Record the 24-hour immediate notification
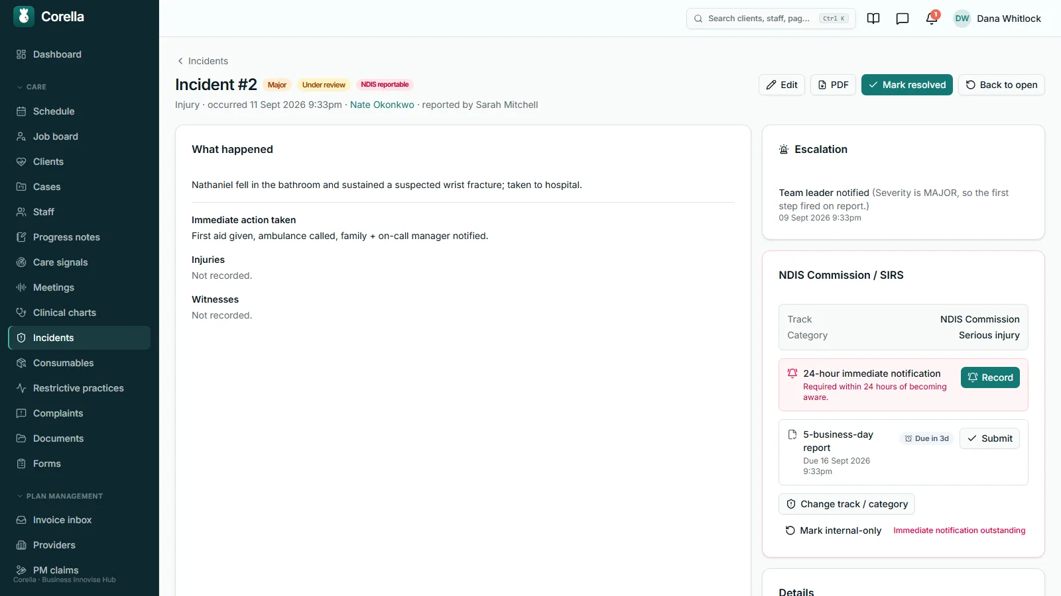1061x596 pixels. (990, 377)
